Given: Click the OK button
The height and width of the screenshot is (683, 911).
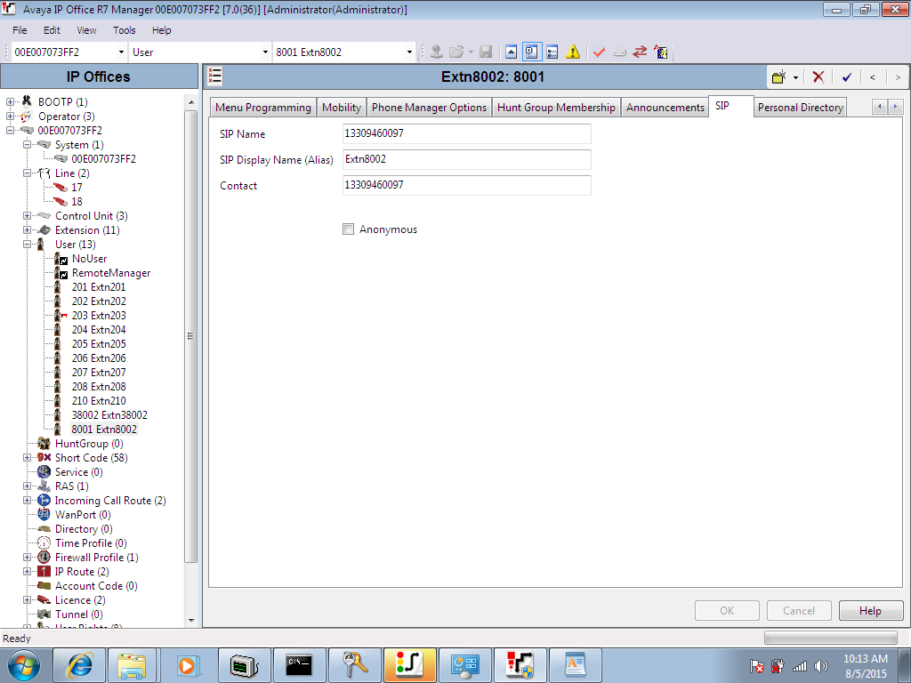Looking at the screenshot, I should [x=727, y=610].
